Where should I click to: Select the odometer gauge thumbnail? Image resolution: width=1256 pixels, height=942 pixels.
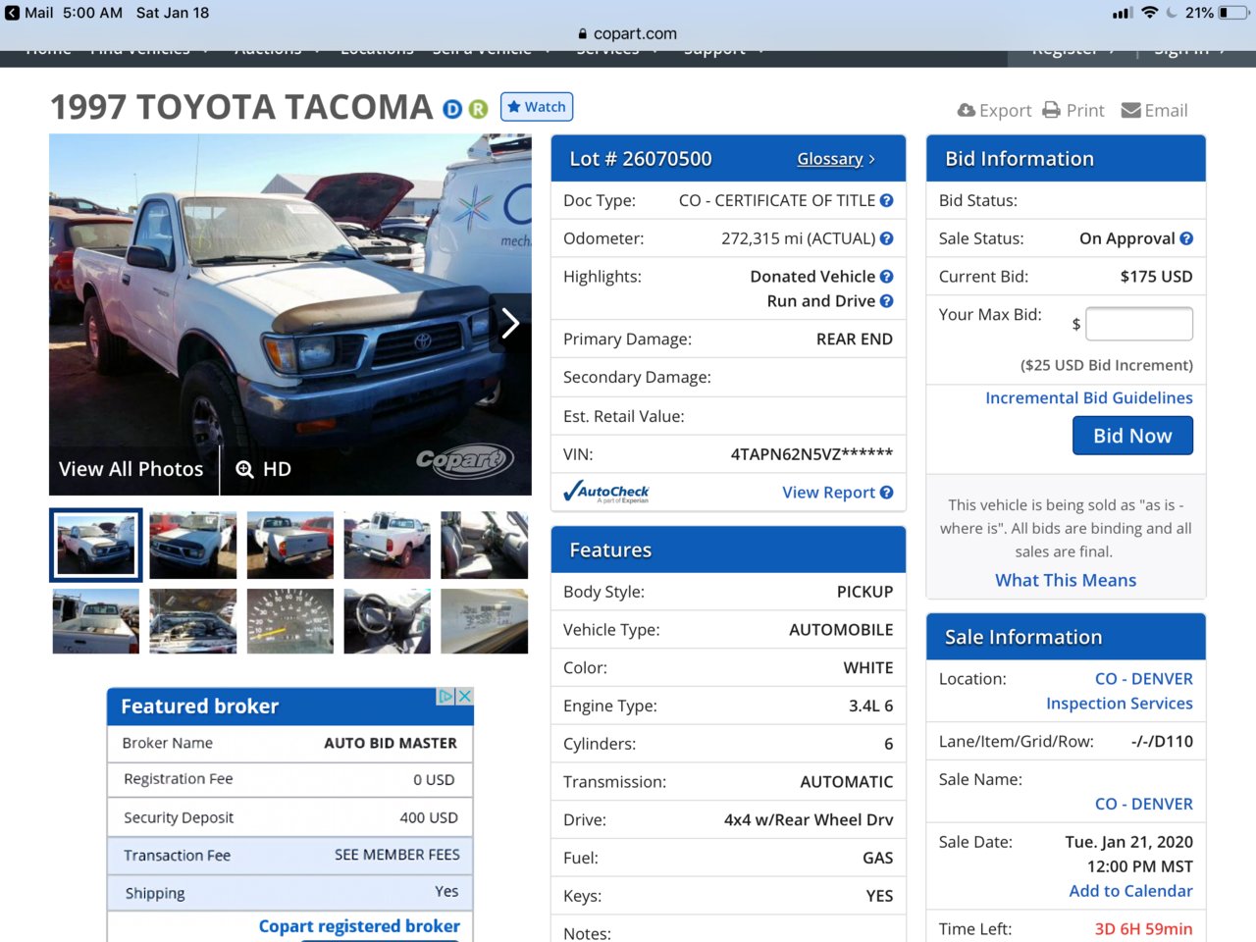point(290,621)
